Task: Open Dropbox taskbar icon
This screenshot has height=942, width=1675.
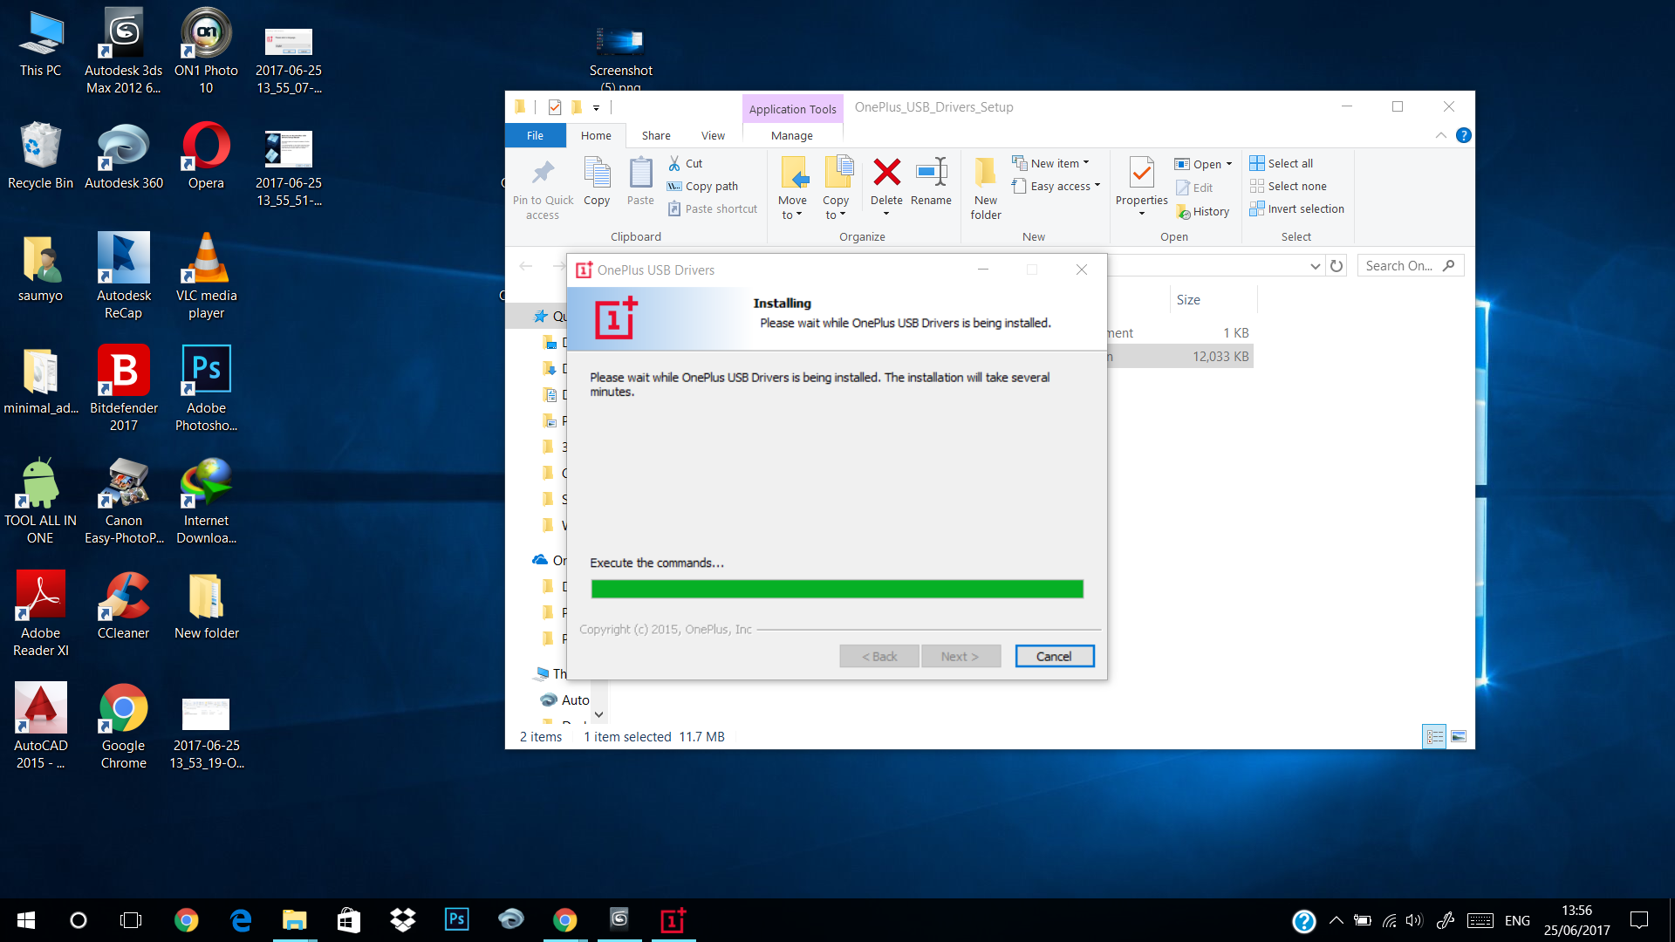Action: pyautogui.click(x=403, y=919)
